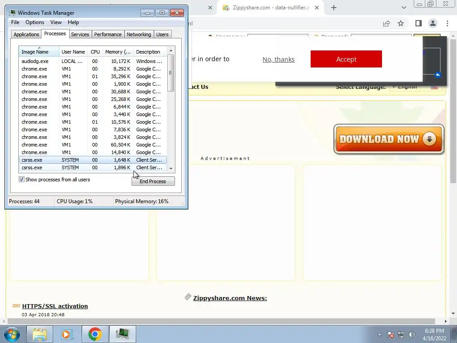Select Task Manager taskbar icon
The image size is (457, 343).
[x=122, y=334]
